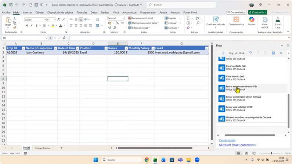This screenshot has height=164, width=292.
Task: Increase font size with larger A icon
Action: [59, 19]
